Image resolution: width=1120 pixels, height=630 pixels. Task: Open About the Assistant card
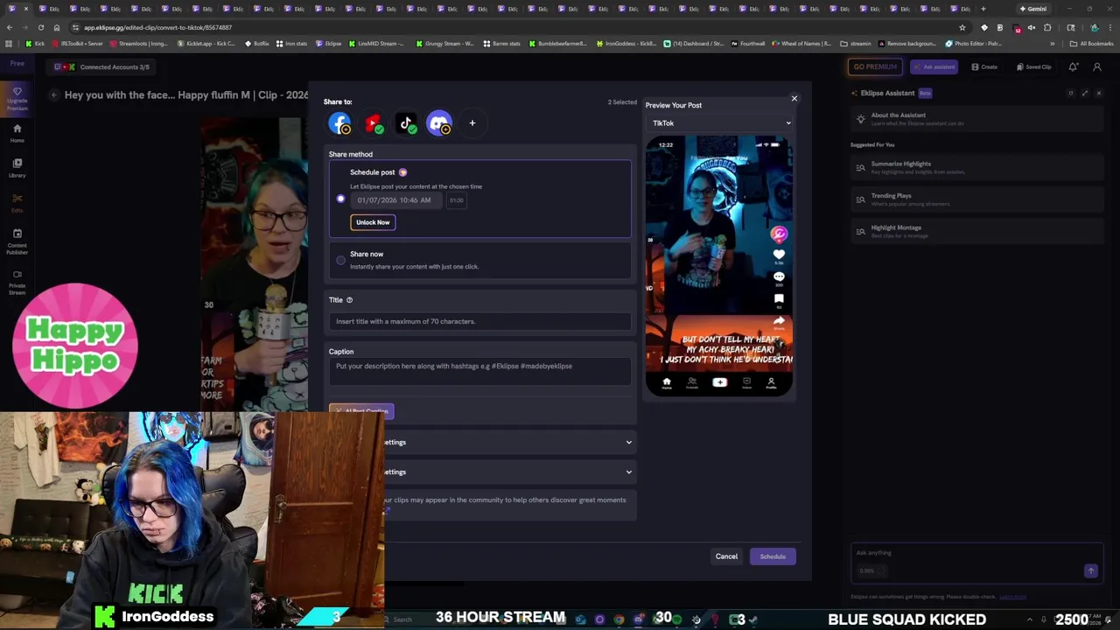tap(977, 119)
